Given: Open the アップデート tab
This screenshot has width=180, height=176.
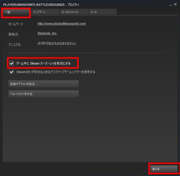Looking at the screenshot, I should click(45, 12).
